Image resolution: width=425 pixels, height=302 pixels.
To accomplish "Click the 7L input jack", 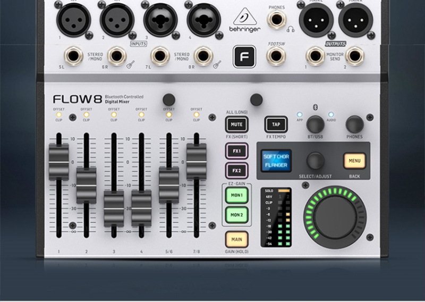I will tap(160, 56).
